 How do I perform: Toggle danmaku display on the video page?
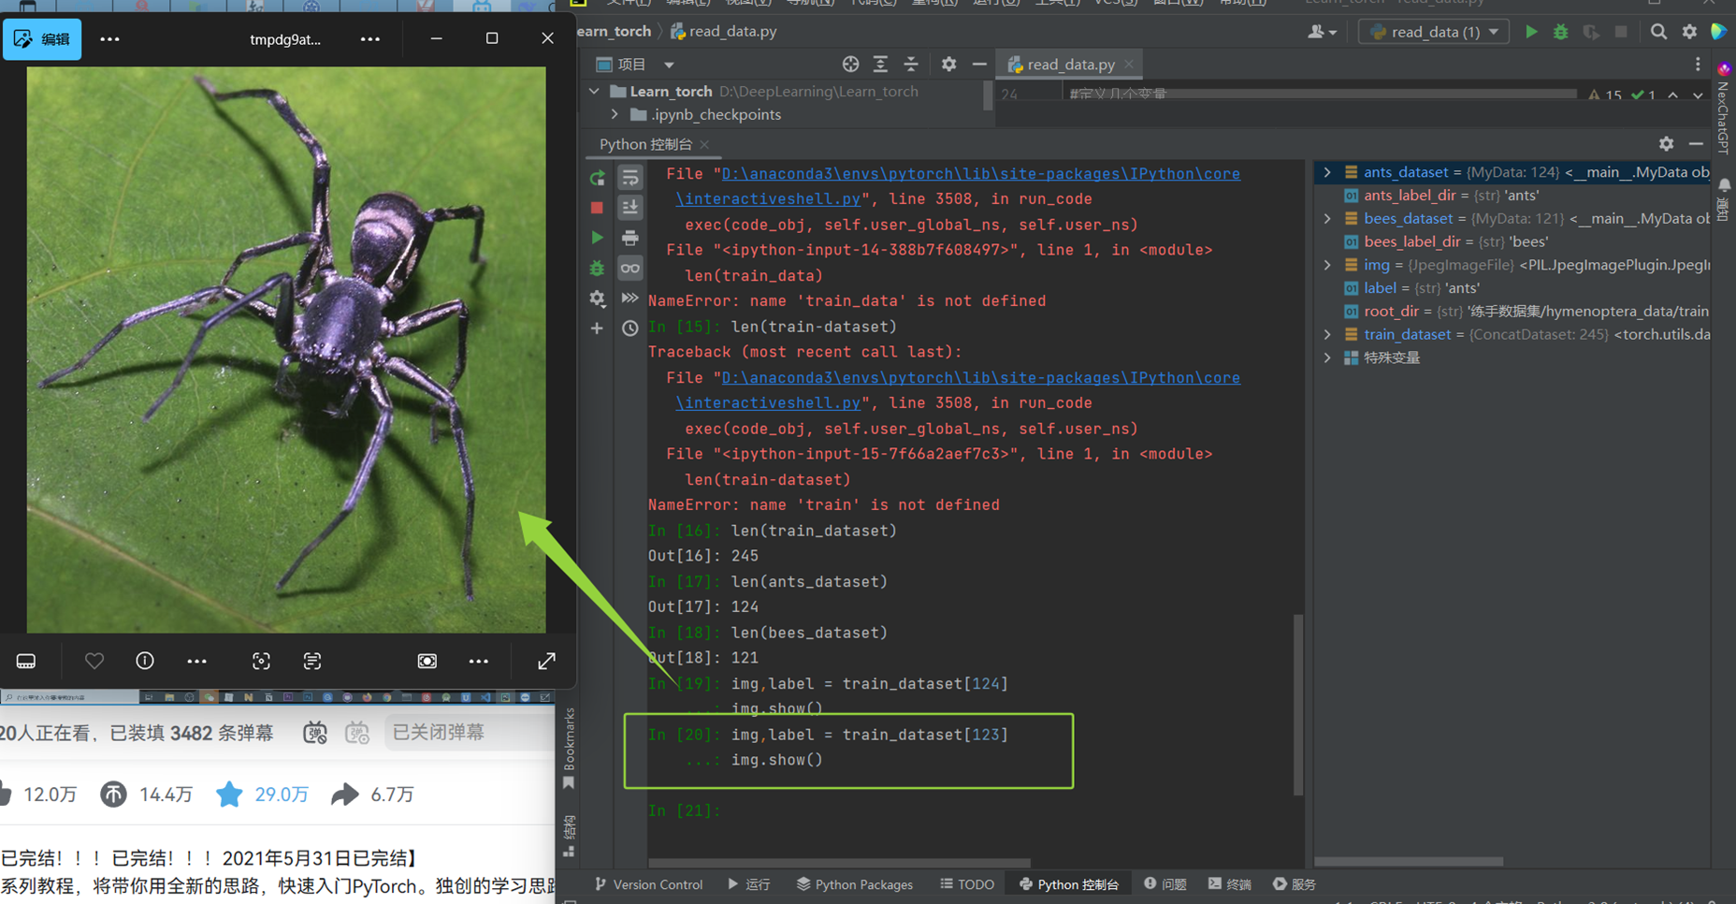click(x=315, y=733)
